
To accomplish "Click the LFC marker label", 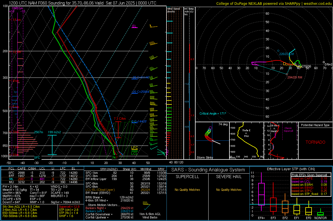I will [x=134, y=148].
